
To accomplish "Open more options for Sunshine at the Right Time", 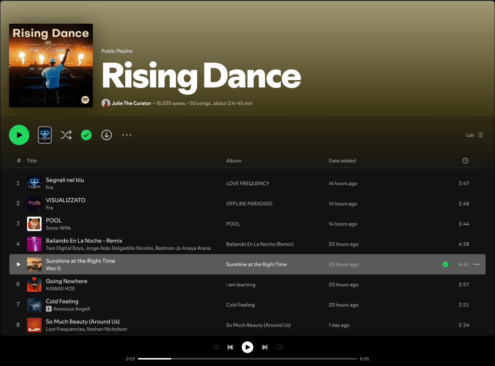I will point(477,264).
